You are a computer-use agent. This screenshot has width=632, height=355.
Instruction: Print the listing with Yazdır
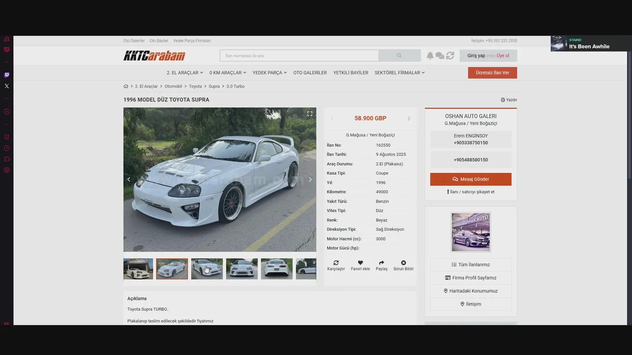click(x=509, y=100)
